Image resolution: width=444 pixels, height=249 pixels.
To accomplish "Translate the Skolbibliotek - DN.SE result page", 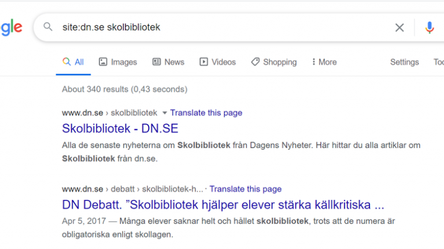I will pos(206,112).
